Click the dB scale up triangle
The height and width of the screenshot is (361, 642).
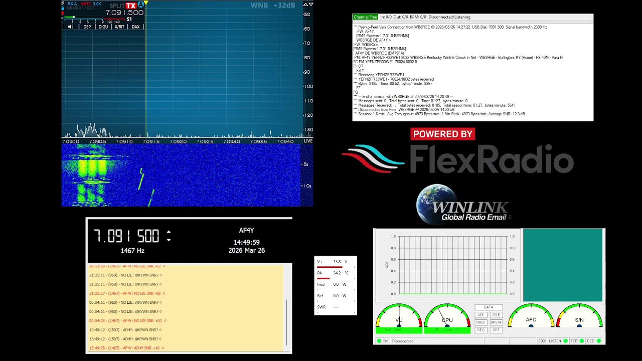pyautogui.click(x=305, y=5)
